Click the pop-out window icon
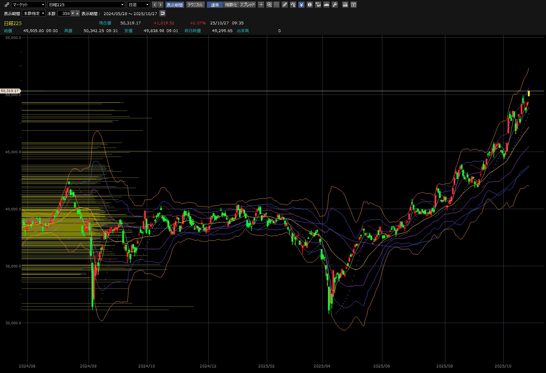 coord(354,5)
